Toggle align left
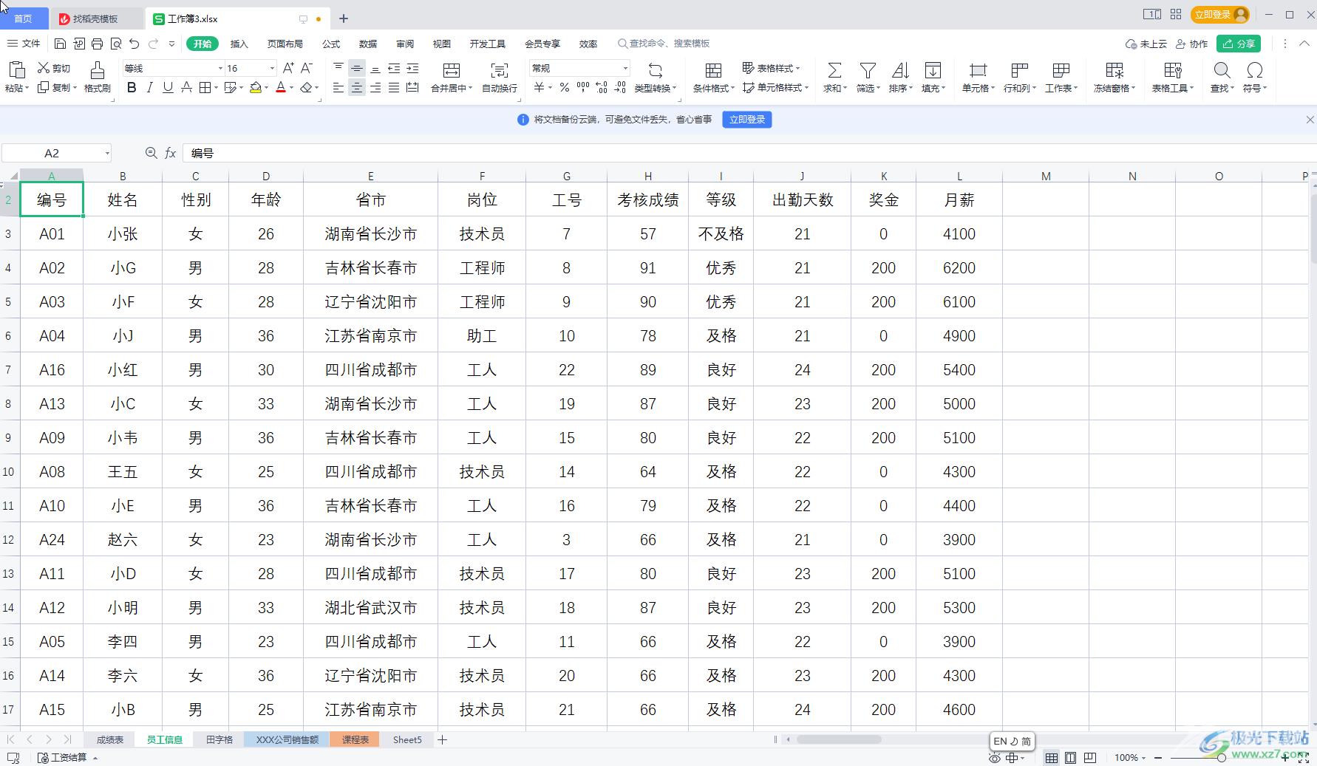 pyautogui.click(x=338, y=88)
